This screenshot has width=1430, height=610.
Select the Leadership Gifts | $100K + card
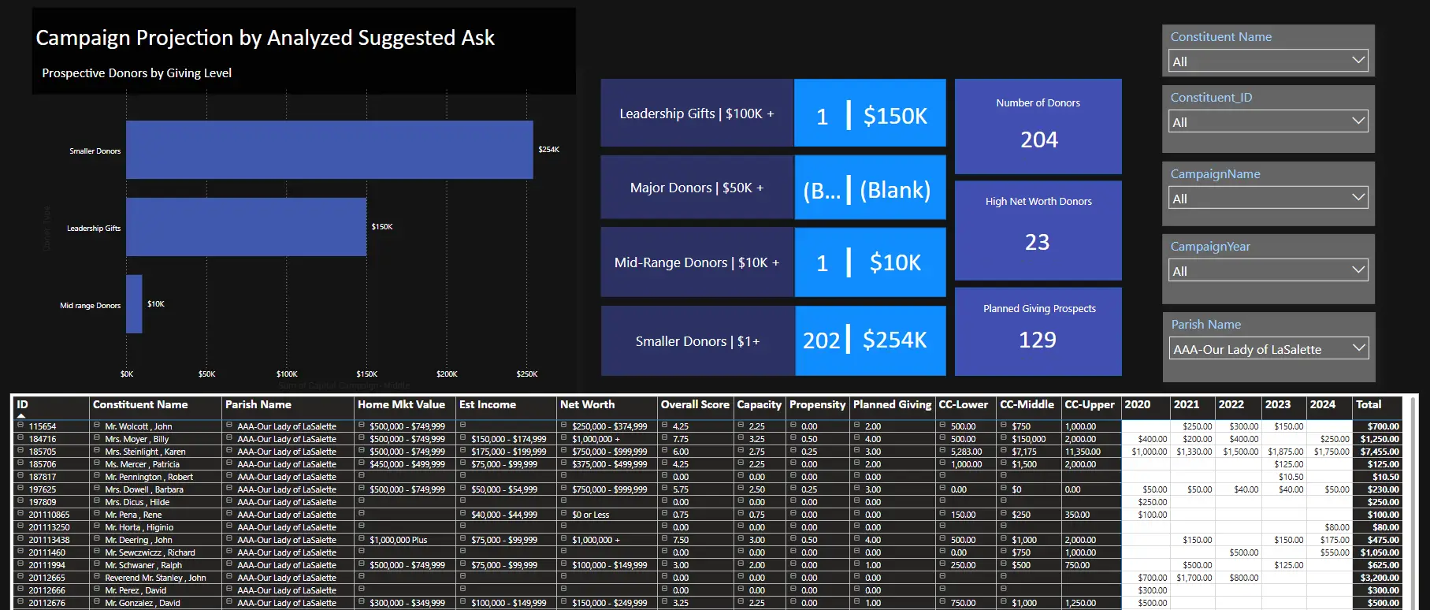pyautogui.click(x=696, y=113)
